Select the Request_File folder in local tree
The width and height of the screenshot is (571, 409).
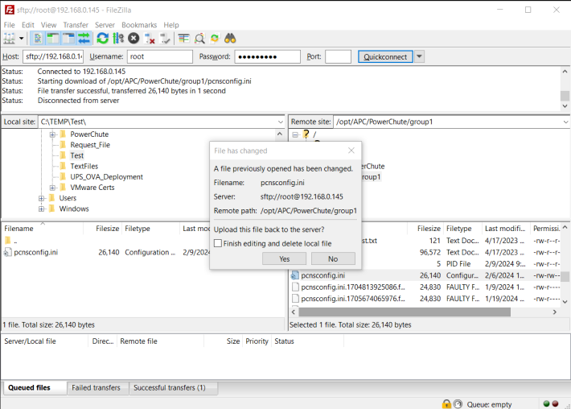coord(90,145)
